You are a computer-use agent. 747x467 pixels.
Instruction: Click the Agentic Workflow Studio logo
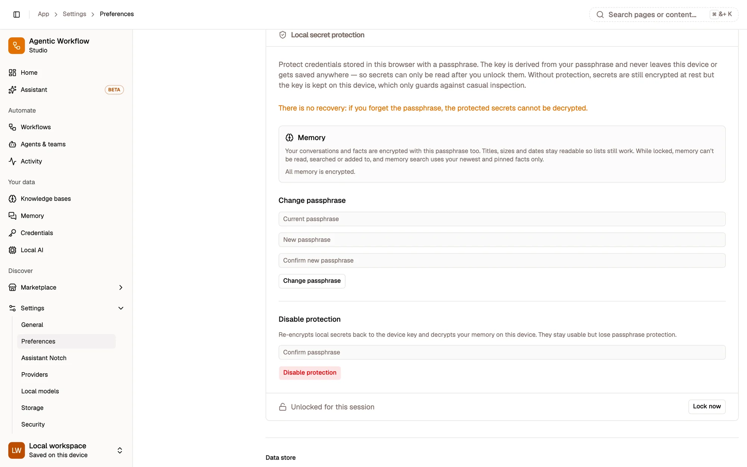pos(16,46)
